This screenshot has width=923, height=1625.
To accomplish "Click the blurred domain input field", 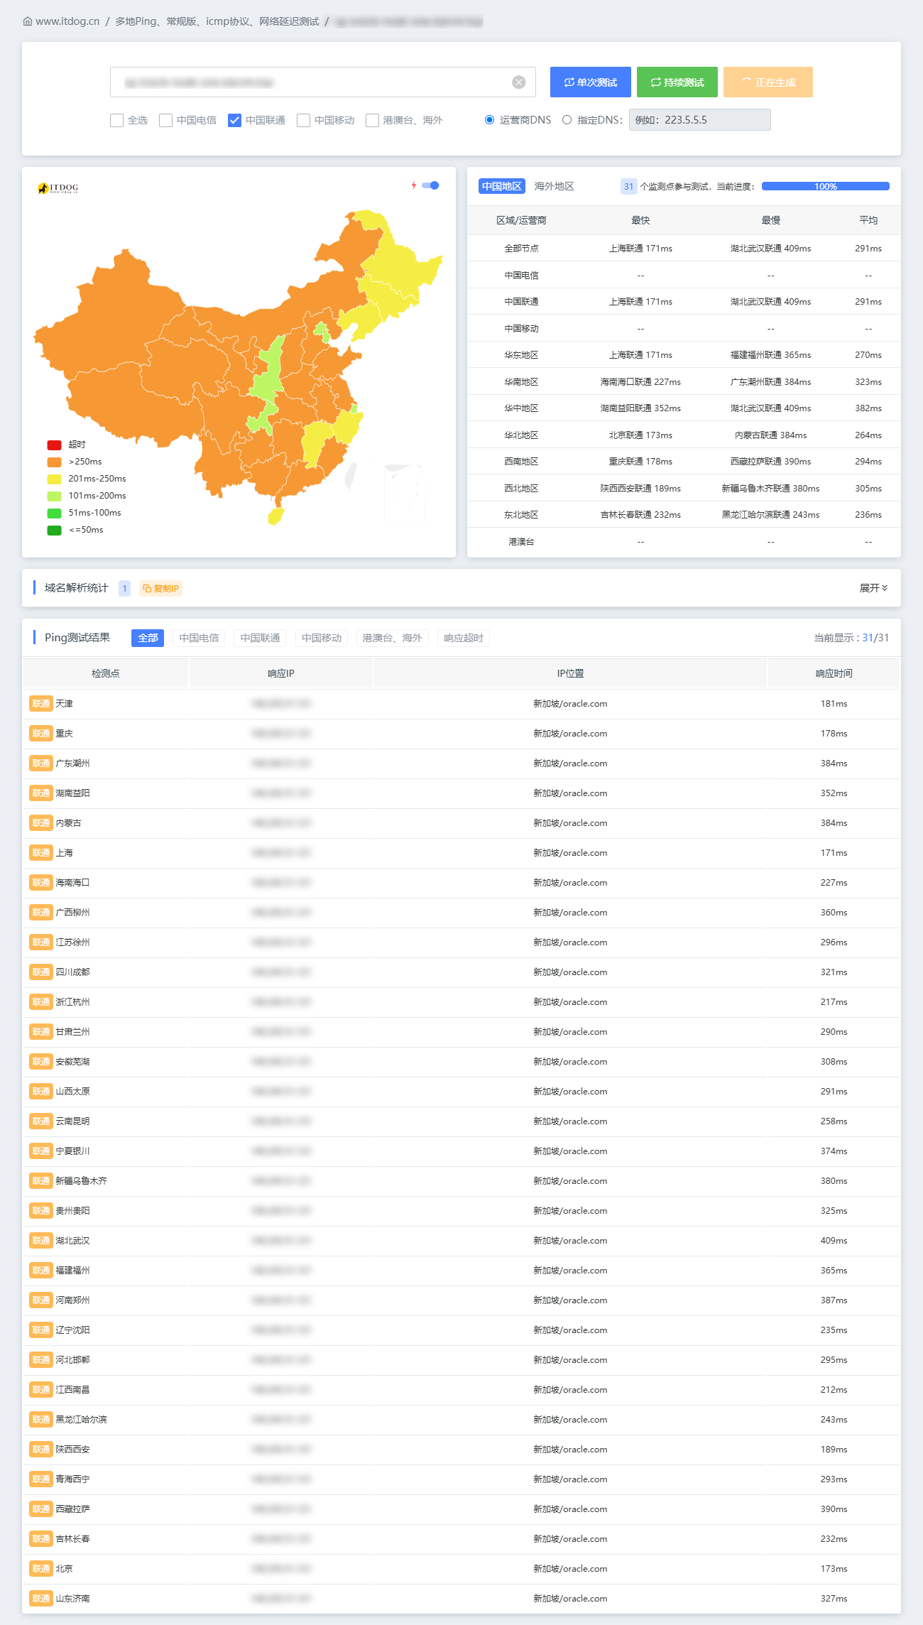I will [x=323, y=82].
